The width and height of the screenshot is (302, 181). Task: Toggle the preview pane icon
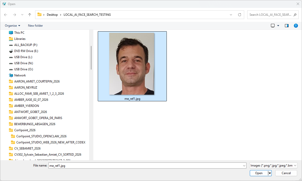[x=286, y=26]
